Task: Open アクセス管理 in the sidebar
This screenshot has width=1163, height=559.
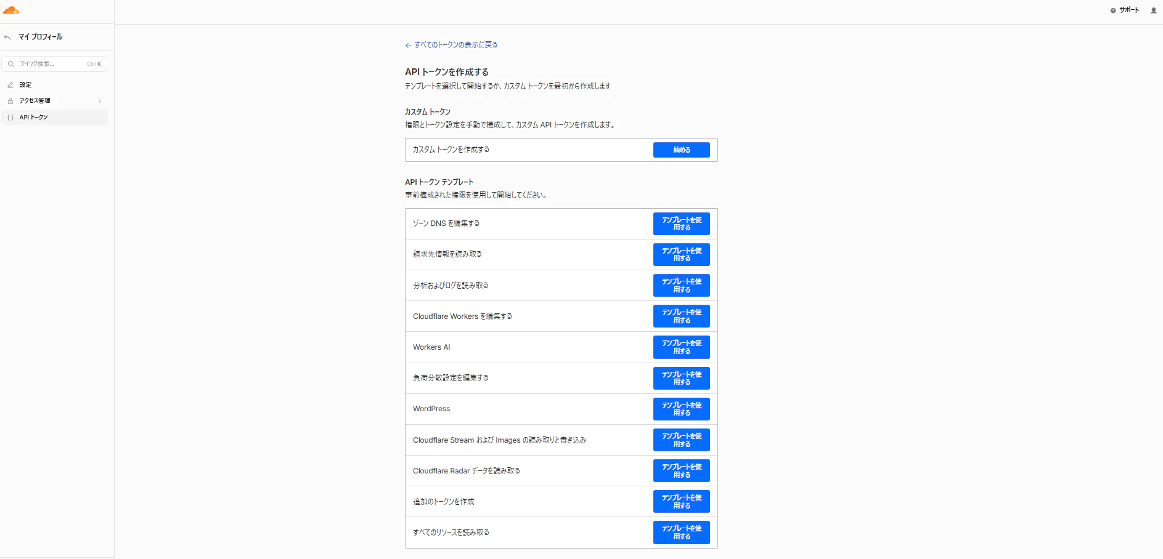Action: [x=54, y=101]
